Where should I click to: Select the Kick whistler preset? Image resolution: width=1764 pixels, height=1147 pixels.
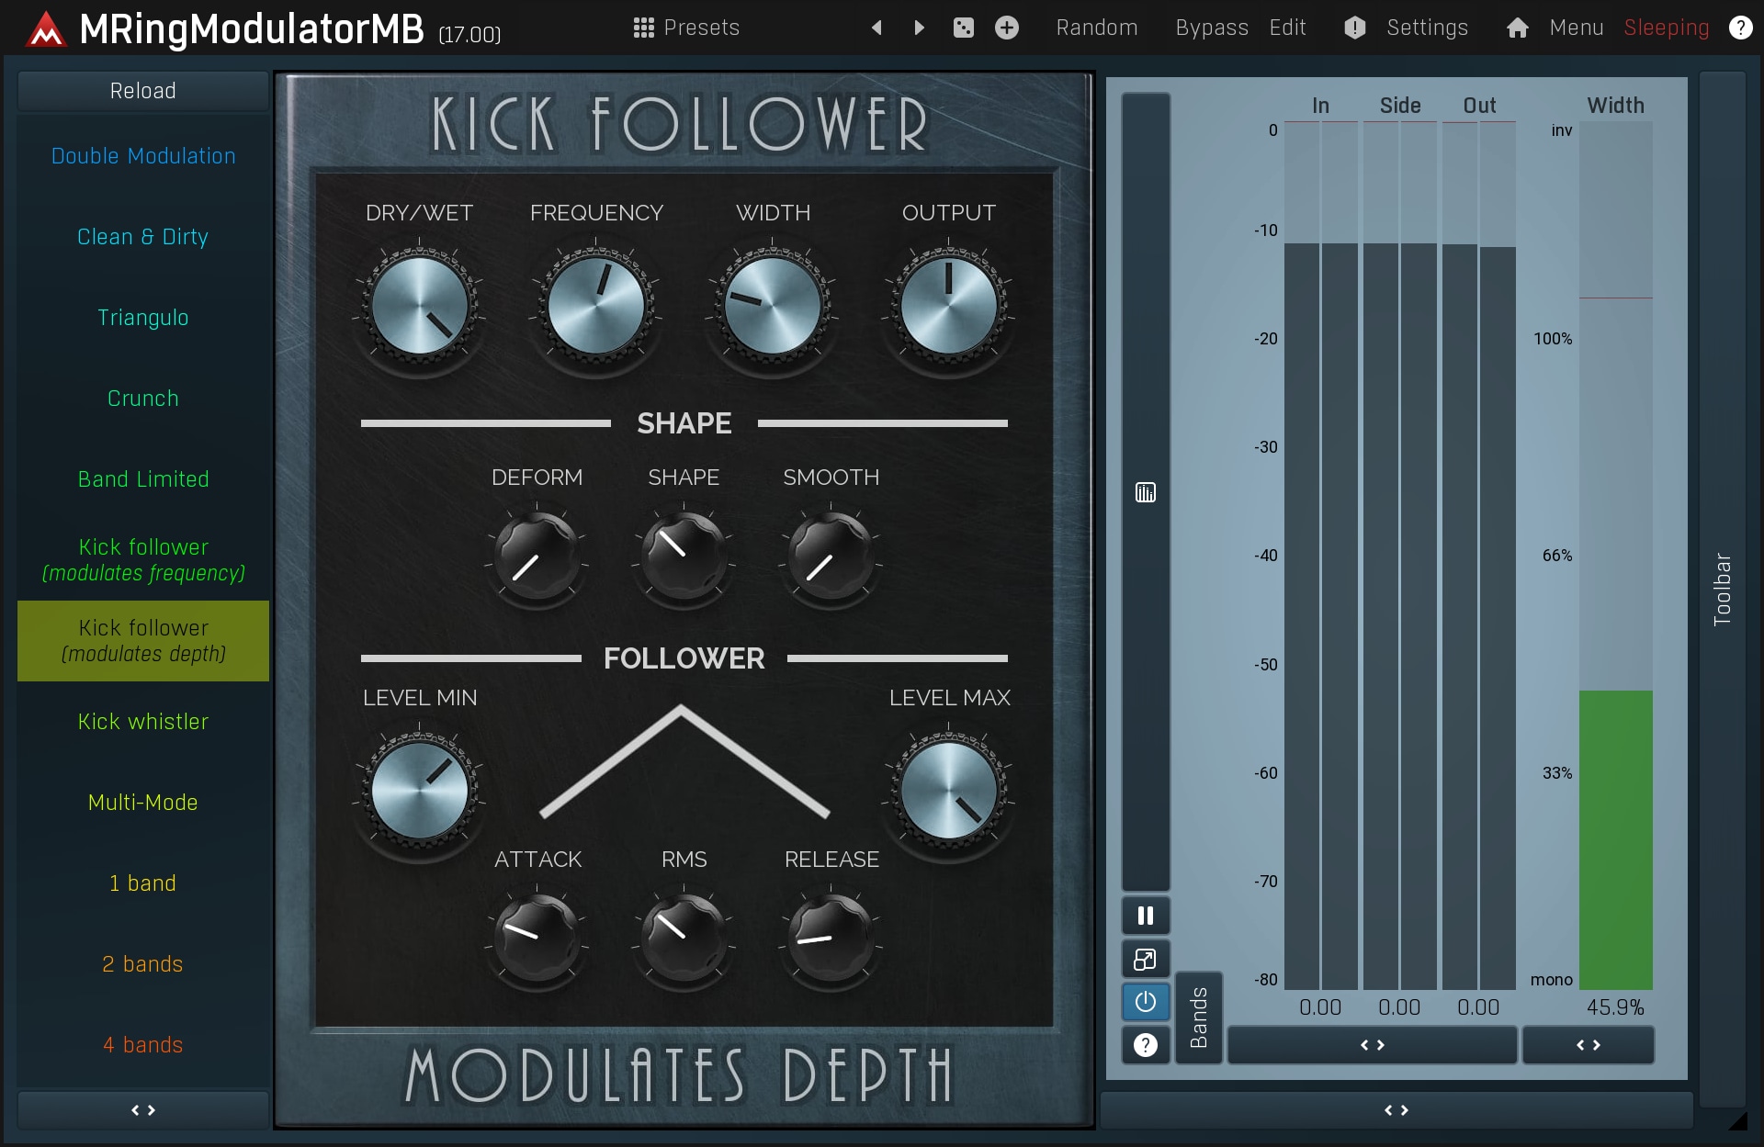pos(142,722)
